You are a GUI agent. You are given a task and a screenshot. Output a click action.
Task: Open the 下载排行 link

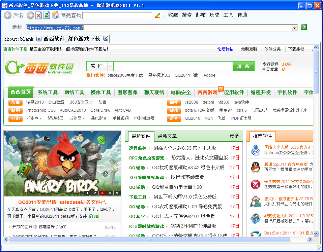coord(296,49)
